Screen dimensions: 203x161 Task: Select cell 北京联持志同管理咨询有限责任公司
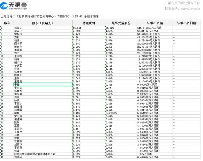point(43,154)
